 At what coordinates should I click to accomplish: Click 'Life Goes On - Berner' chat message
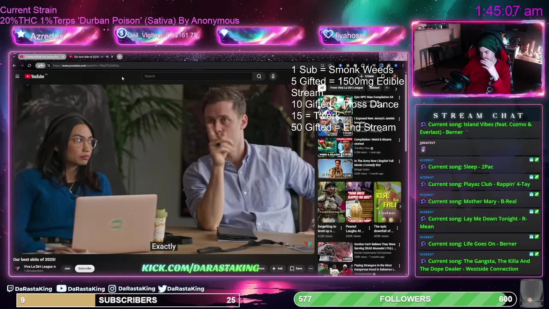point(472,244)
